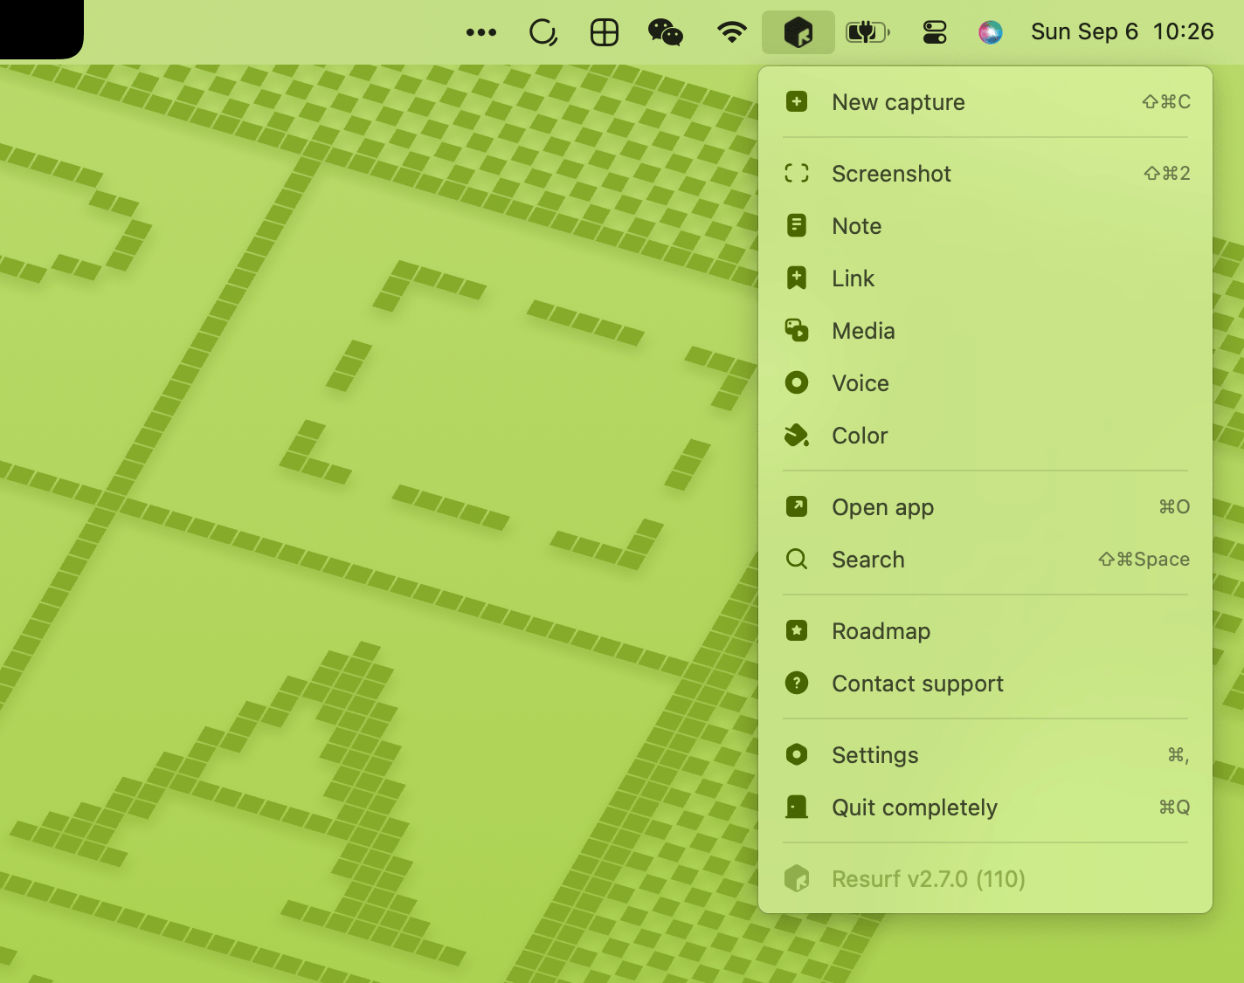The height and width of the screenshot is (983, 1244).
Task: Open Control Center in the menu bar
Action: tap(935, 32)
